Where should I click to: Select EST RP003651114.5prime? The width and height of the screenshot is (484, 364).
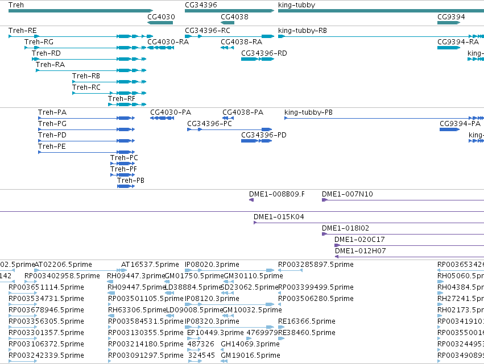[46, 287]
